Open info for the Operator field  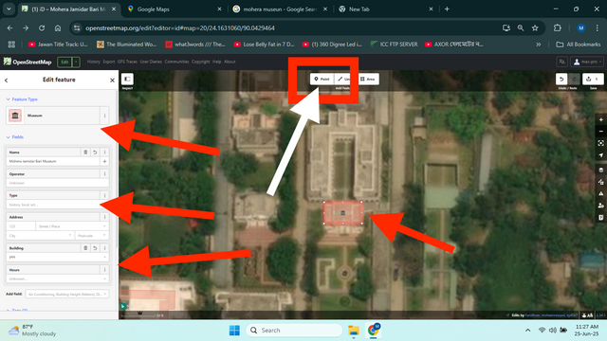104,174
